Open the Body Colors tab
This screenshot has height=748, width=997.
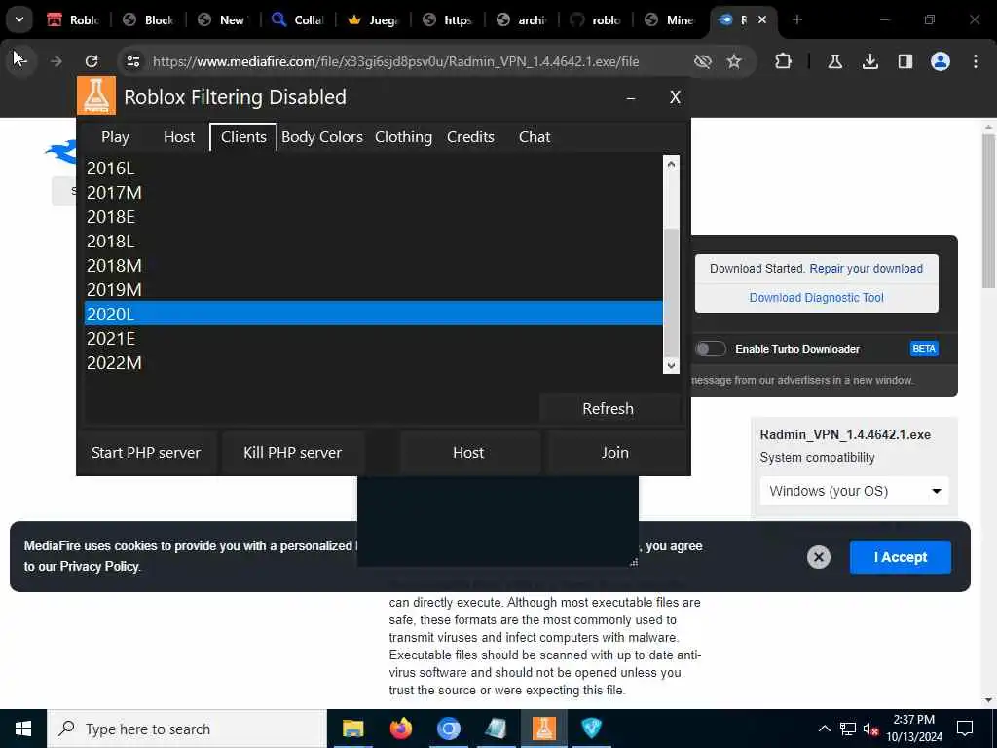322,136
